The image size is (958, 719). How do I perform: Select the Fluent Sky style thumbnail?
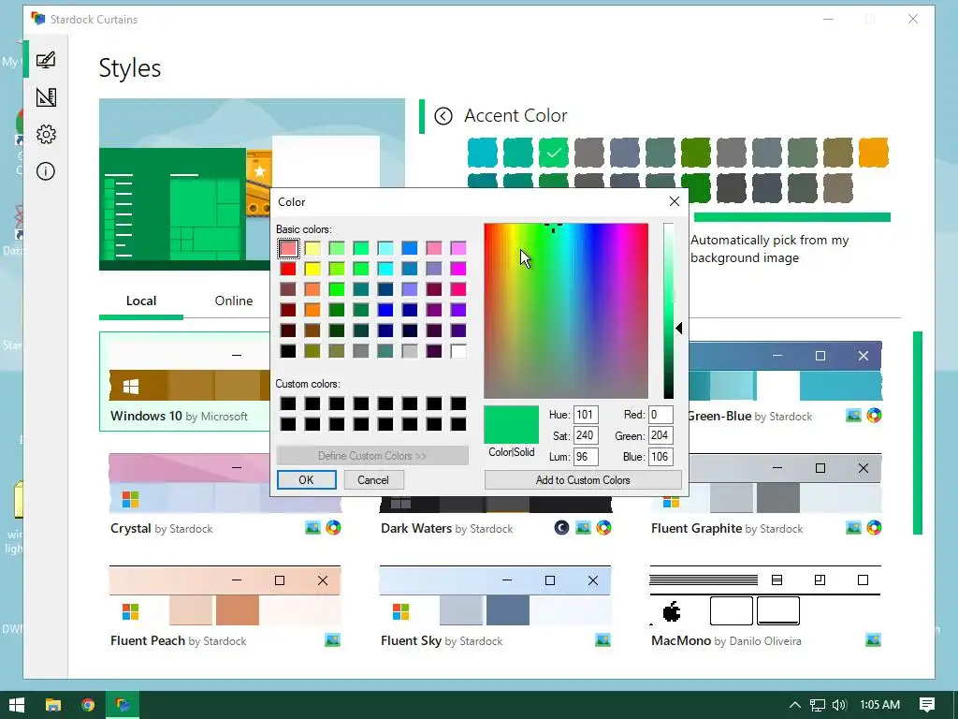coord(495,596)
